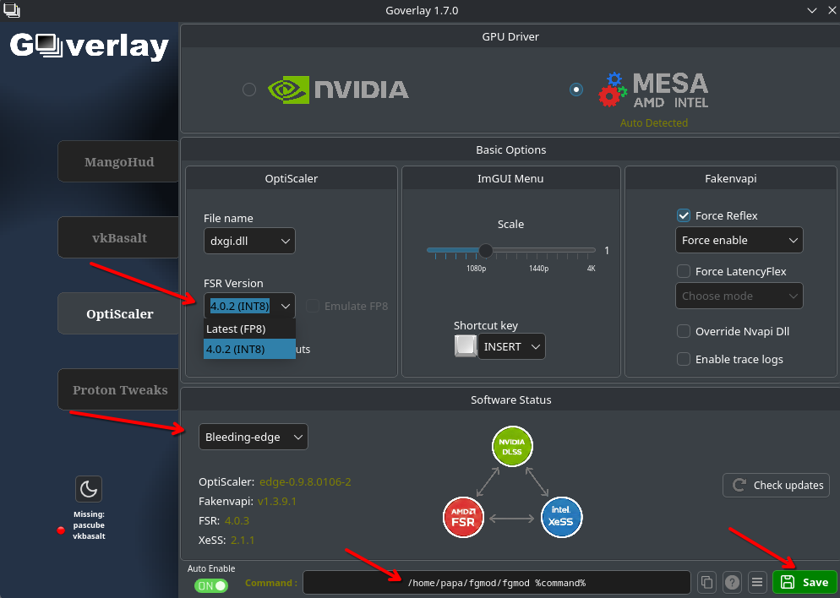Image resolution: width=840 pixels, height=598 pixels.
Task: Switch to the vkBasalt tab
Action: tap(118, 237)
